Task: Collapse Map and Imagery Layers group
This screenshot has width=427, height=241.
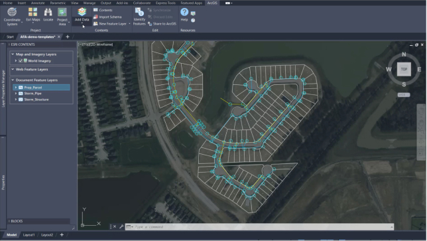Action: click(13, 54)
